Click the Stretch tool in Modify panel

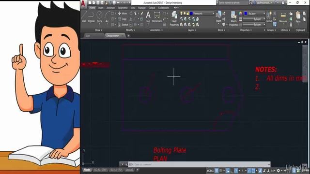(123, 25)
